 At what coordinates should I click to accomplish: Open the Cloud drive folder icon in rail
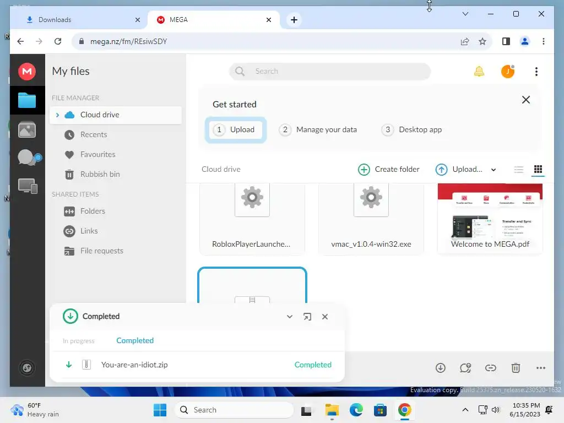[27, 100]
